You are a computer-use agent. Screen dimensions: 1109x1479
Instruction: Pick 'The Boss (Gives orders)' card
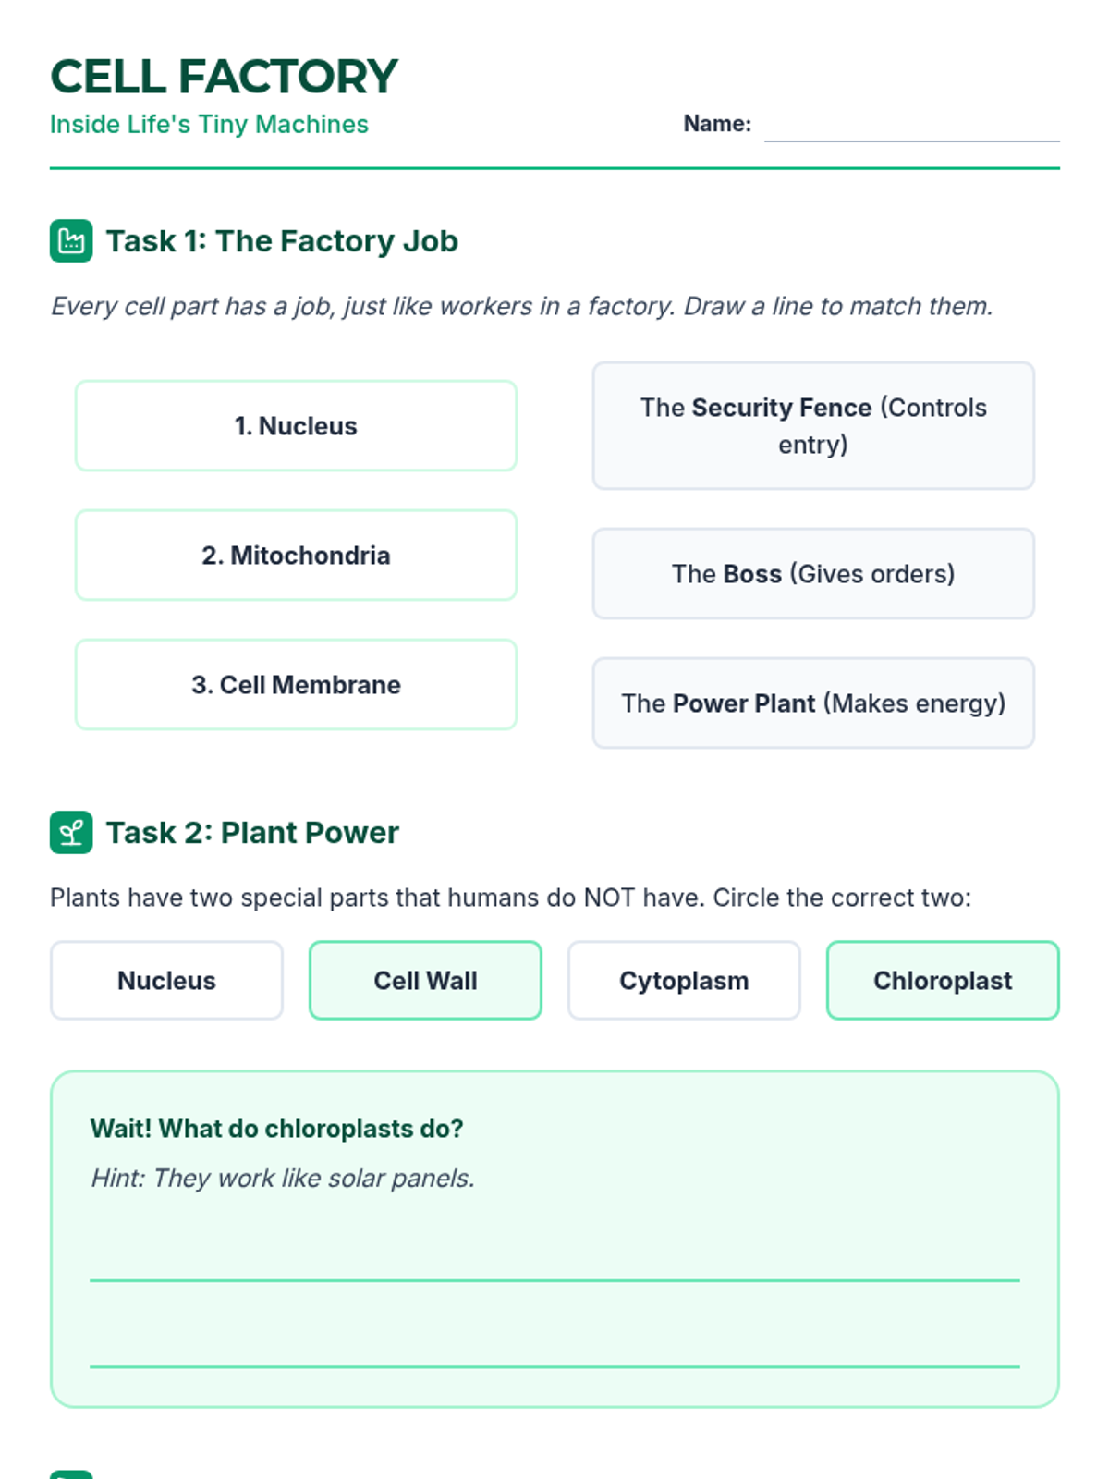tap(813, 574)
